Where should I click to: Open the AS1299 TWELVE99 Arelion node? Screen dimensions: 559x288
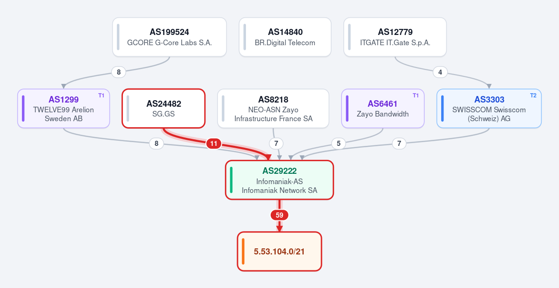click(x=63, y=108)
